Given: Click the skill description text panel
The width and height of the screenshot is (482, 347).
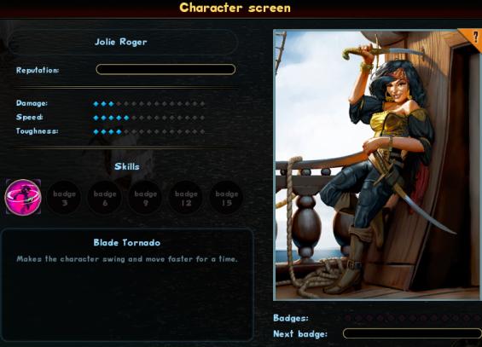Looking at the screenshot, I should tap(127, 285).
